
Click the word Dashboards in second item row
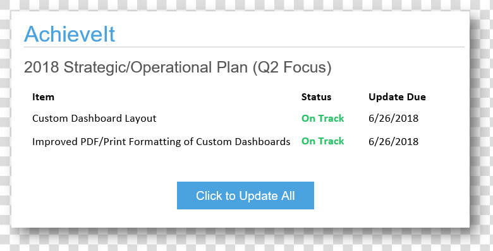pos(262,141)
